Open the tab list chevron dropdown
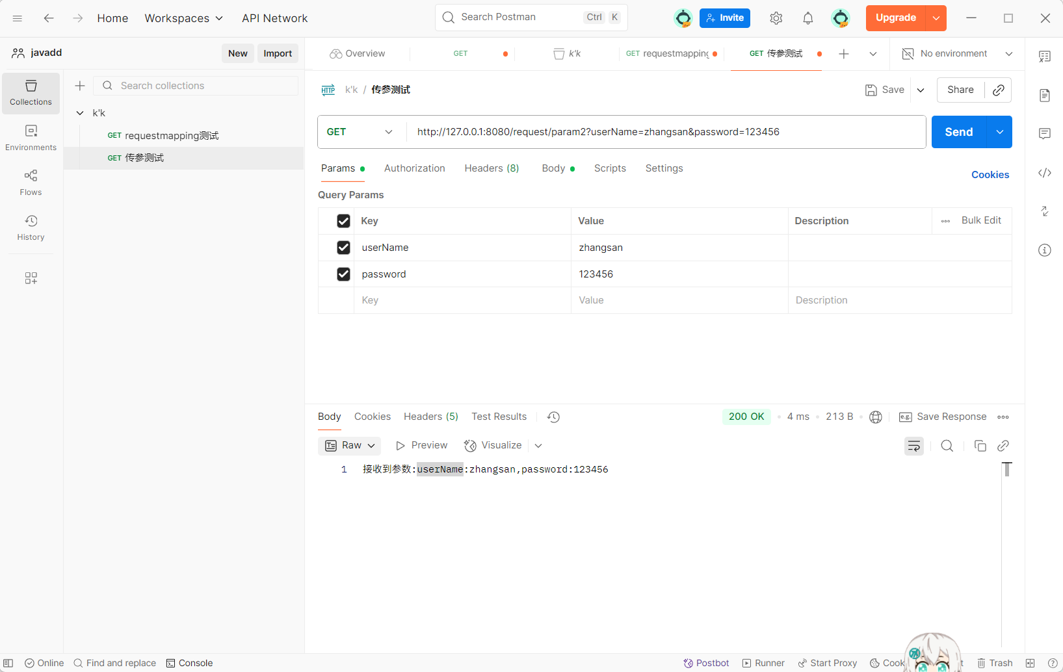1063x672 pixels. tap(873, 54)
